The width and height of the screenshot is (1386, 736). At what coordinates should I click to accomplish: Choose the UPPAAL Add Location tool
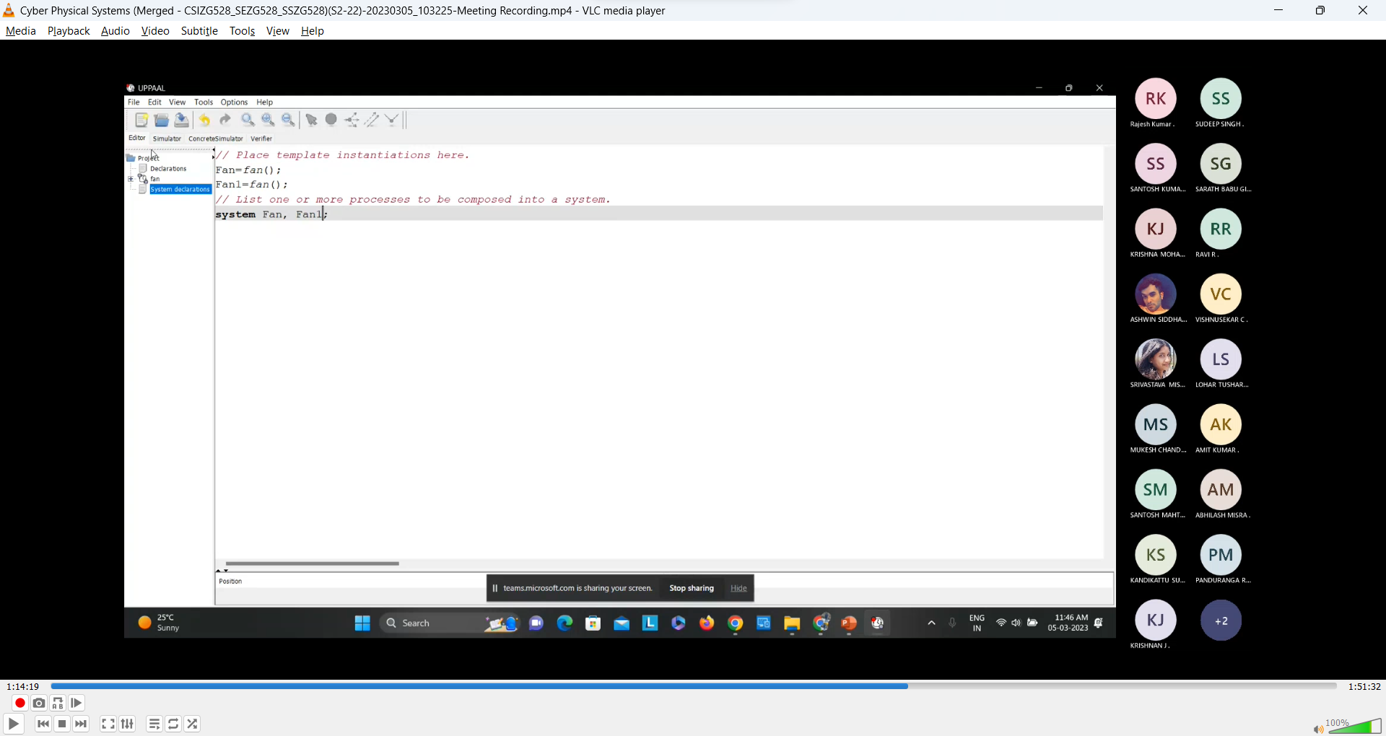(x=331, y=120)
